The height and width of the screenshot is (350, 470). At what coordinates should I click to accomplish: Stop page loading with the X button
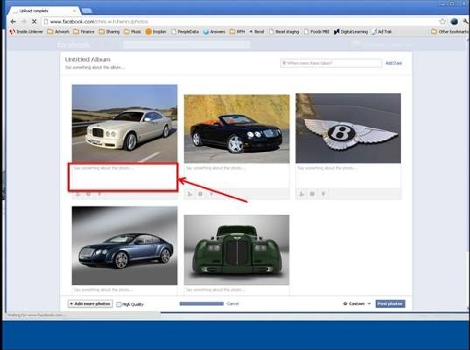pyautogui.click(x=34, y=22)
